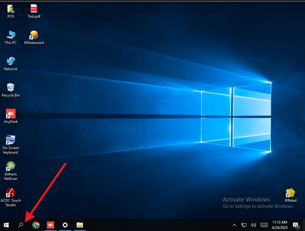Open File Explorer from the taskbar
The height and width of the screenshot is (231, 305).
[80, 225]
